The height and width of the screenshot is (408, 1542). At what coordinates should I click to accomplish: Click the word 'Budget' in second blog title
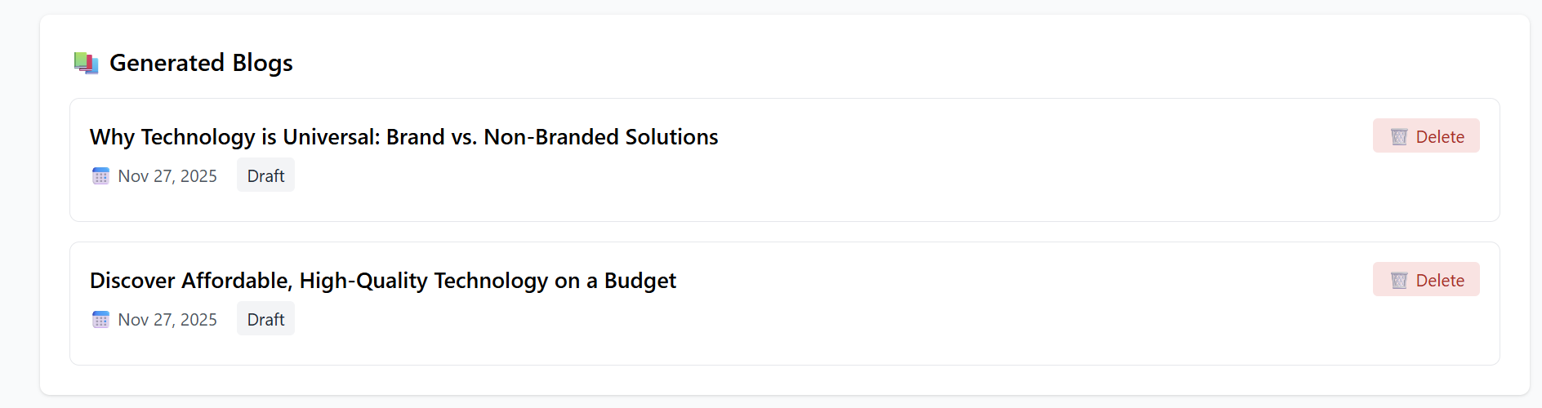640,280
